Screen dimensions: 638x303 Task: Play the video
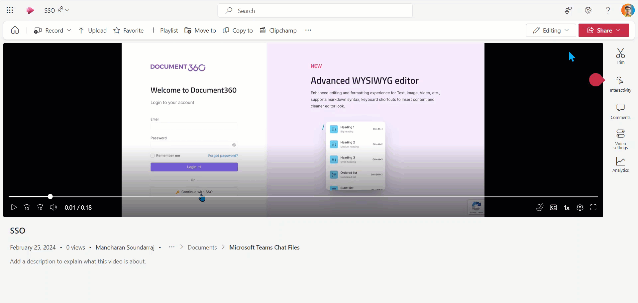tap(14, 207)
